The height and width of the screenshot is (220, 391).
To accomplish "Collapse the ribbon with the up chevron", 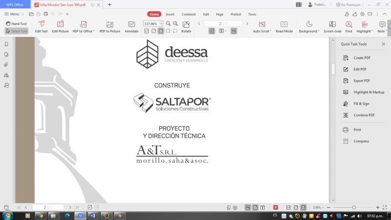I will pos(385,14).
